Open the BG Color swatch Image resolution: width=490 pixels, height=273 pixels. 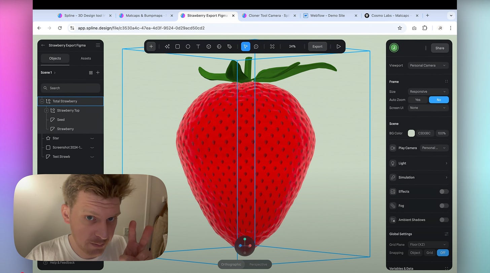(x=411, y=133)
